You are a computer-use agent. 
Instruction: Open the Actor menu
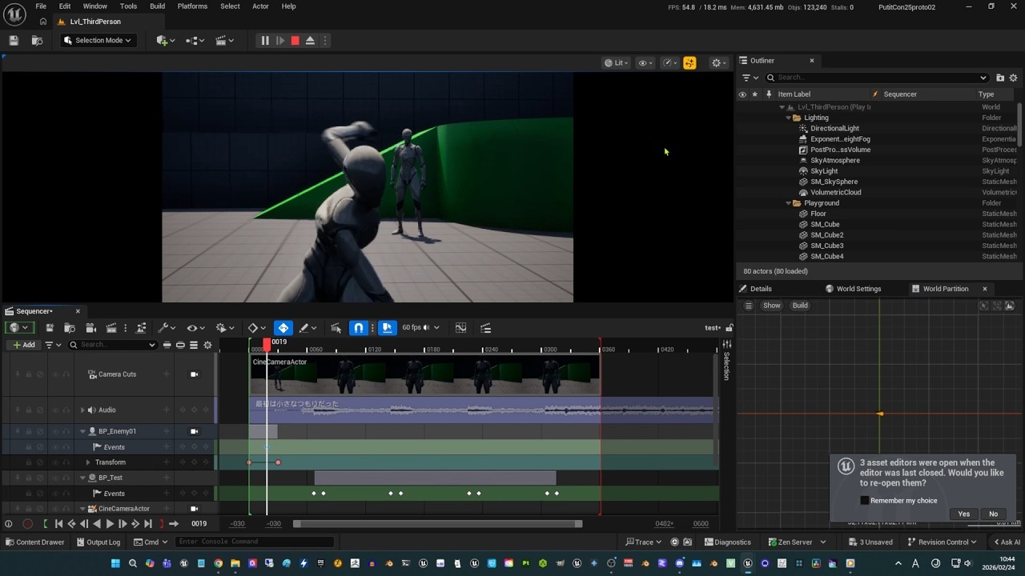click(x=260, y=6)
